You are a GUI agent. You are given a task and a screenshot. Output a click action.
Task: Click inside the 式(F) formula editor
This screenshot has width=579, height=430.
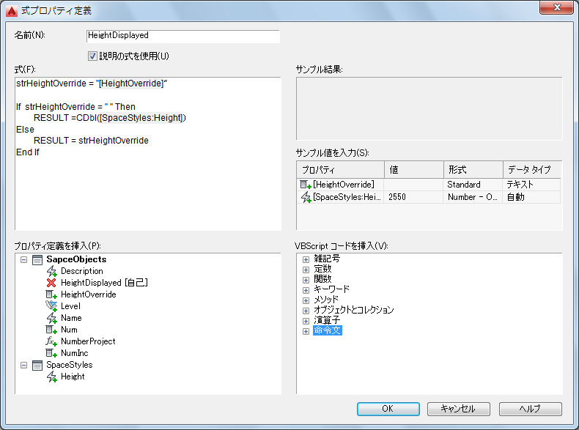click(148, 154)
